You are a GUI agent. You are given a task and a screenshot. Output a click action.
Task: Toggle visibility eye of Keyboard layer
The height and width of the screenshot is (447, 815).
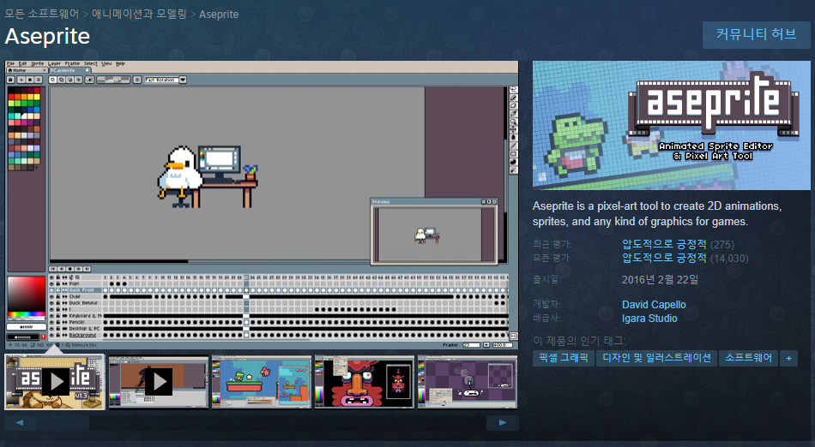point(51,316)
